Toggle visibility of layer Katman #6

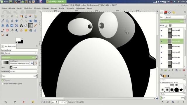(162, 52)
